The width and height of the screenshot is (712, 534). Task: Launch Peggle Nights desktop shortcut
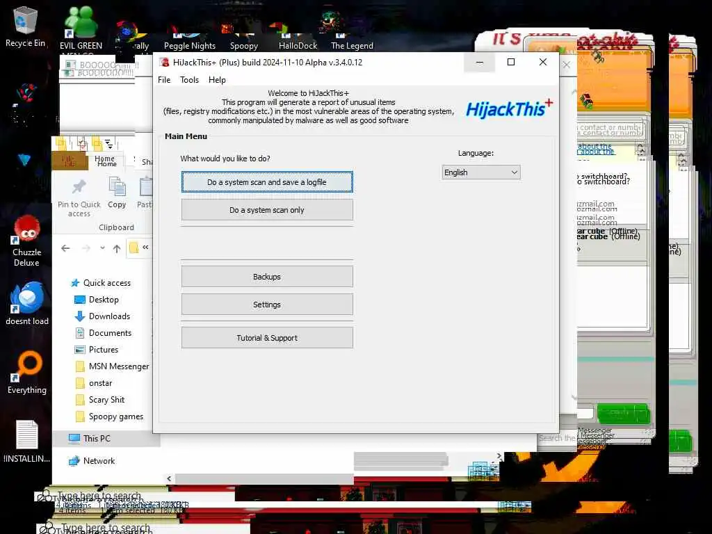[x=189, y=40]
